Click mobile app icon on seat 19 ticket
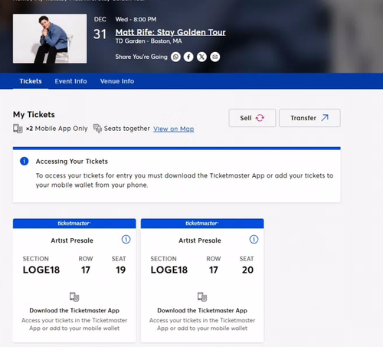 tap(74, 296)
